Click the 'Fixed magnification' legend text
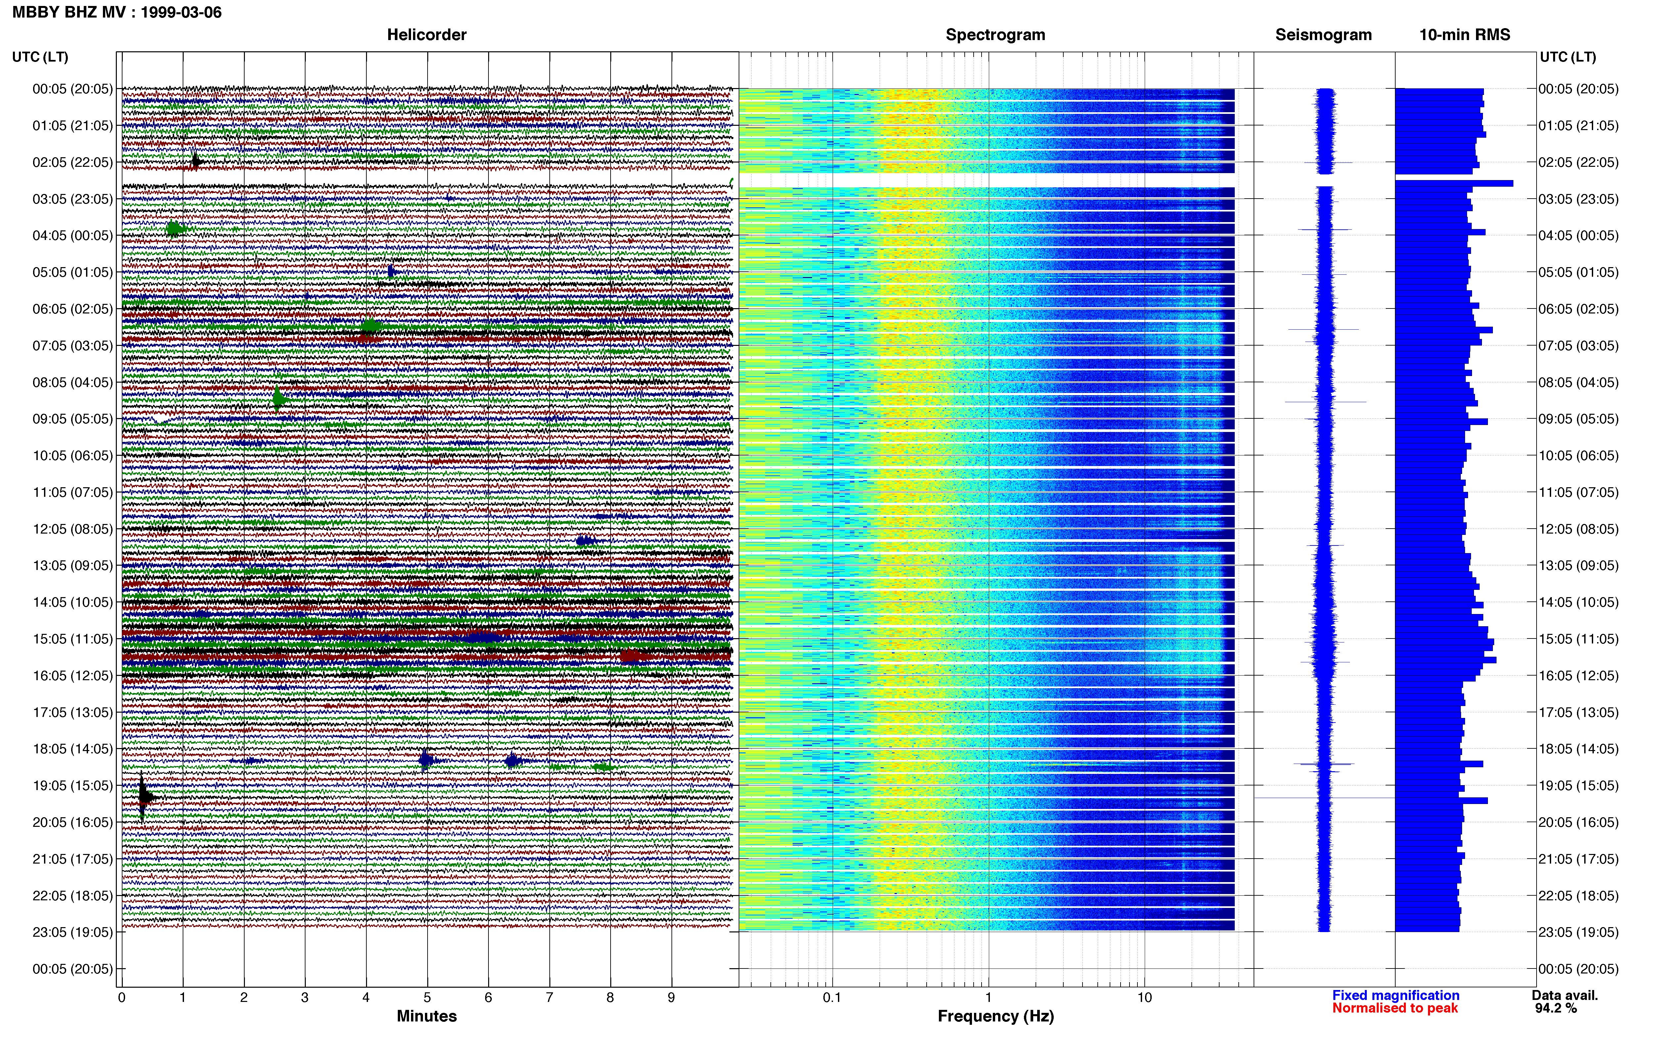 (x=1395, y=995)
